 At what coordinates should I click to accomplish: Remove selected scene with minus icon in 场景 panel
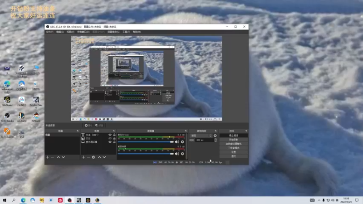(x=52, y=157)
